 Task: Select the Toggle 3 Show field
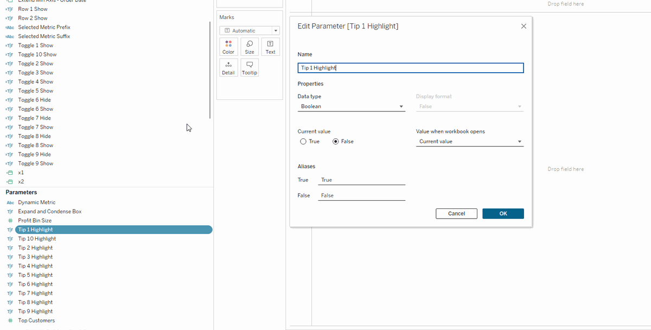[36, 73]
